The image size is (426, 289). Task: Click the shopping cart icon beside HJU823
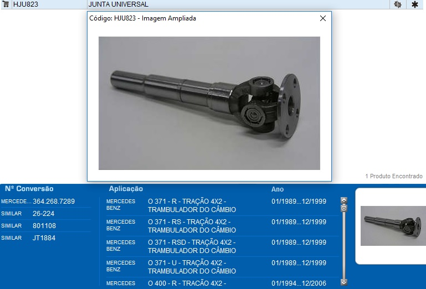[7, 4]
